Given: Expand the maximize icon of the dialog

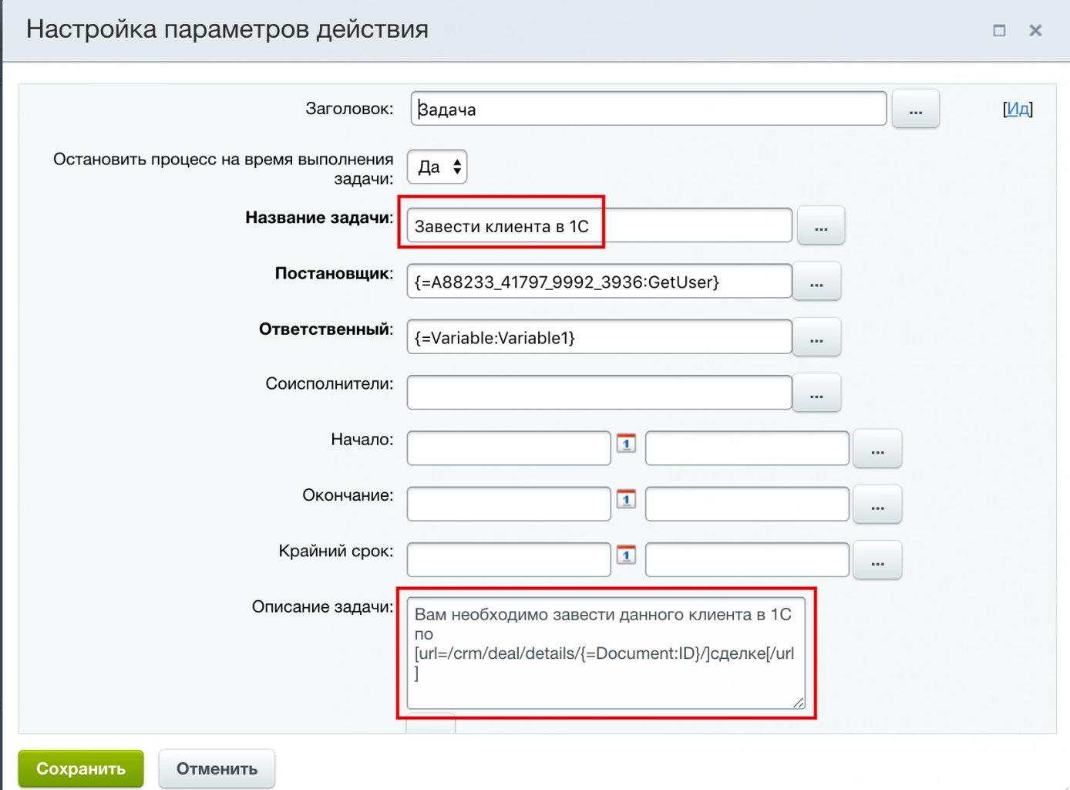Looking at the screenshot, I should point(998,31).
